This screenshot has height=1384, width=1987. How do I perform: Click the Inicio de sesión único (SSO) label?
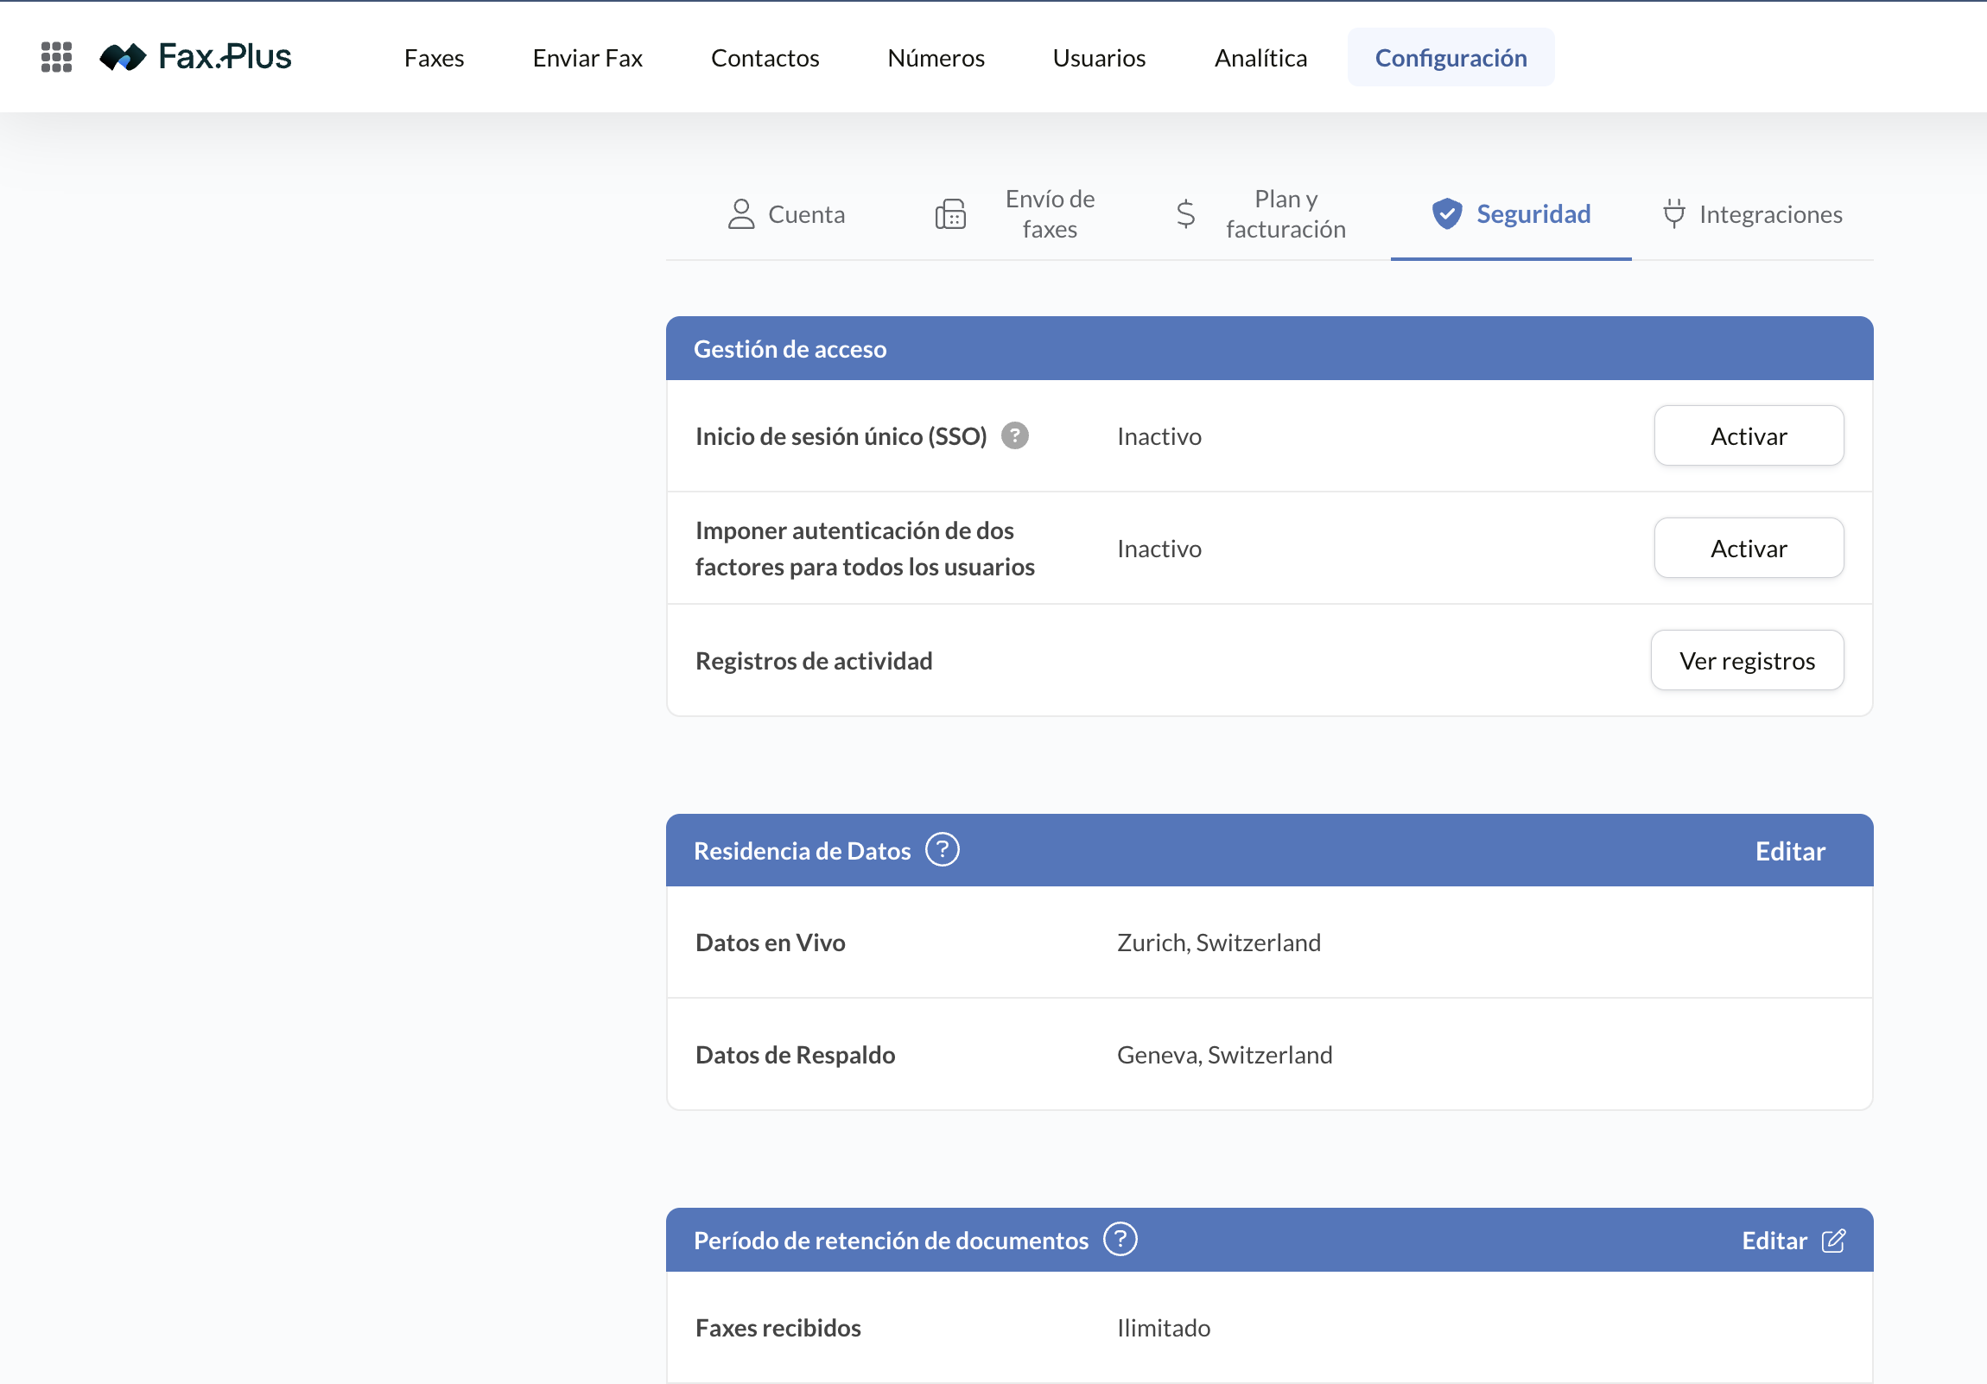click(x=841, y=436)
